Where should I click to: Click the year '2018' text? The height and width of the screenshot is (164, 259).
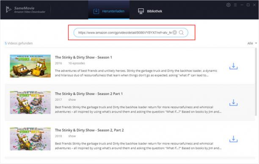(x=58, y=136)
